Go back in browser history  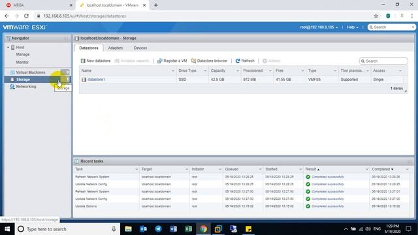[7, 16]
